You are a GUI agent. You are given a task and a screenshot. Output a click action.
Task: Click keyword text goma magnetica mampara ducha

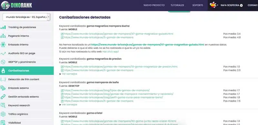[108, 26]
